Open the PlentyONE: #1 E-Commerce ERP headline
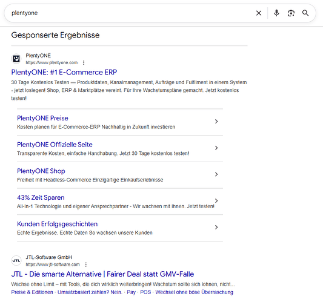This screenshot has width=323, height=302. click(x=64, y=73)
